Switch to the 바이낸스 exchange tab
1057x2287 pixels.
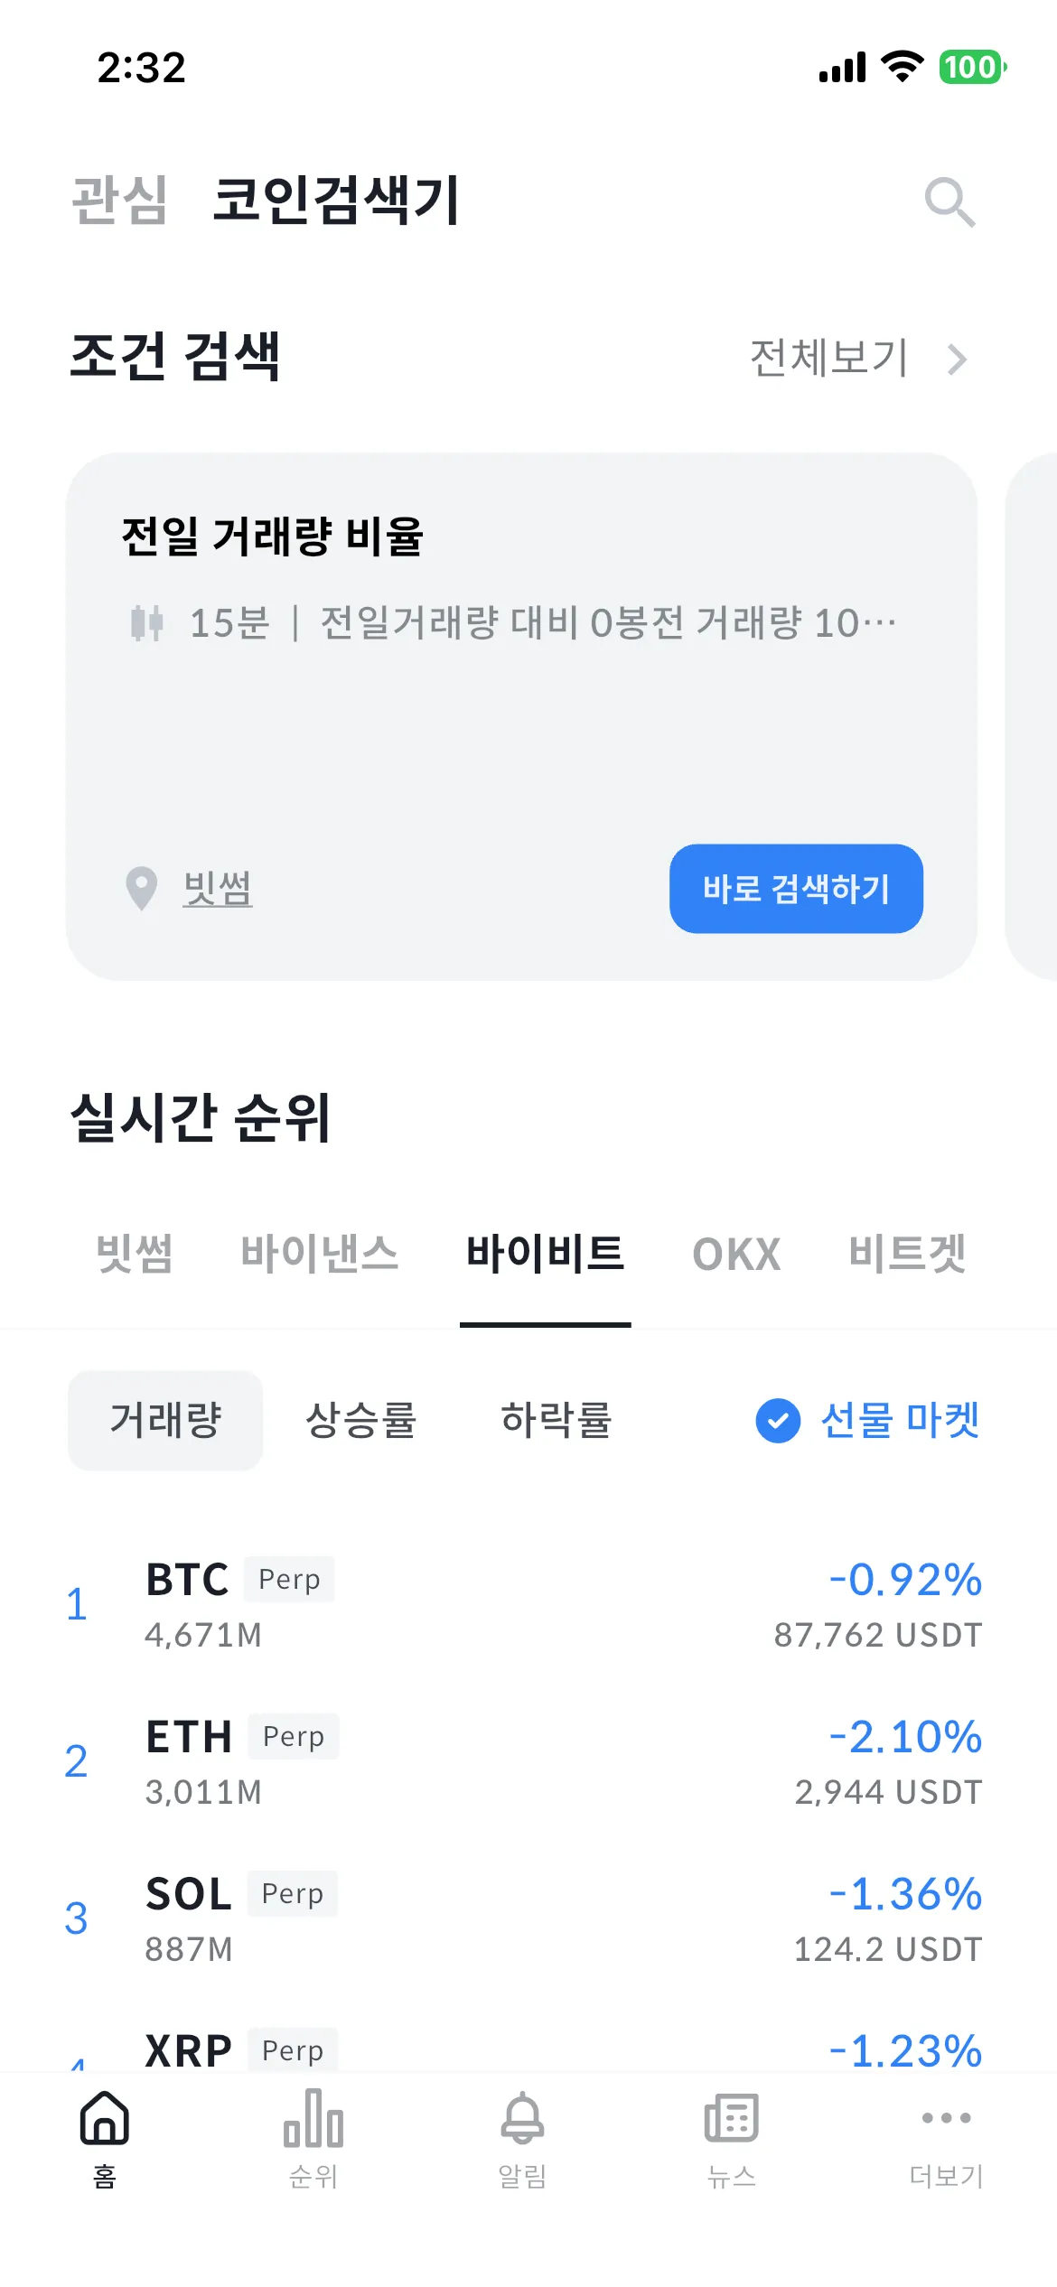tap(319, 1254)
